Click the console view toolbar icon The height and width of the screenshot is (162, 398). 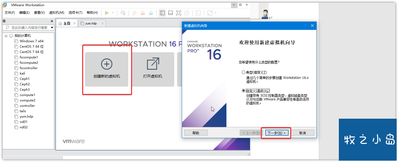198,13
